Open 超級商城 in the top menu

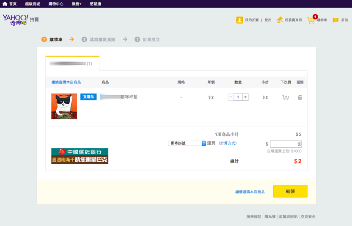pos(32,4)
